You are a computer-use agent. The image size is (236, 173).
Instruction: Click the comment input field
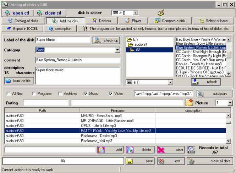point(78,60)
